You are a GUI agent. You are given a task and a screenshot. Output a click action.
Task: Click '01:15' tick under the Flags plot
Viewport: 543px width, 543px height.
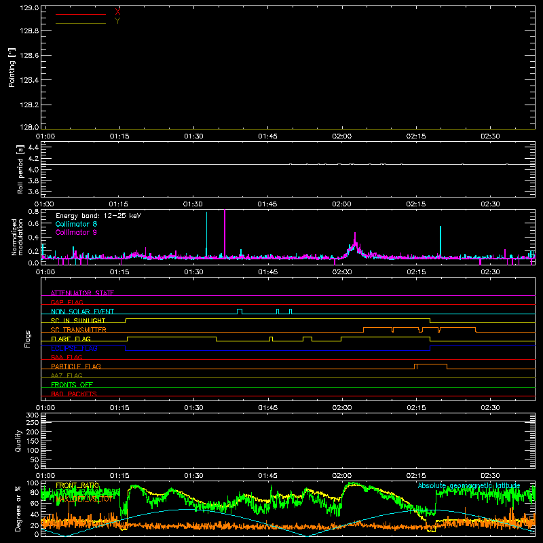click(119, 408)
